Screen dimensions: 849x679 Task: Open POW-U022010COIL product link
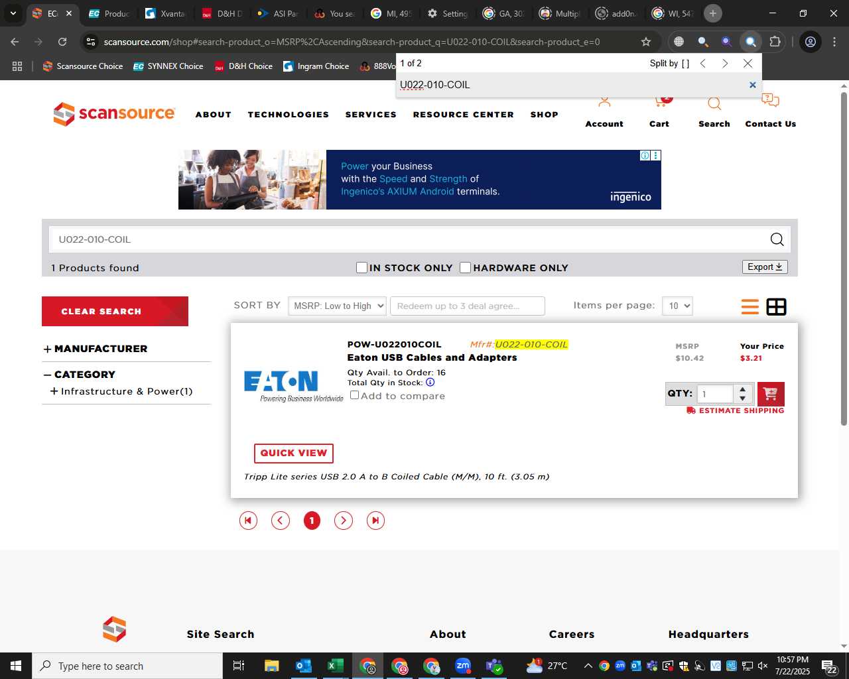pyautogui.click(x=394, y=344)
